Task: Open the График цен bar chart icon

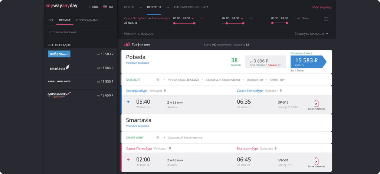Action: point(127,44)
